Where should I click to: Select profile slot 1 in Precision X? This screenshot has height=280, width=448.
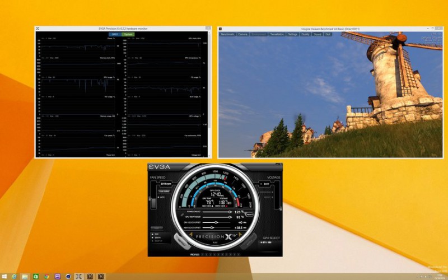(x=202, y=254)
